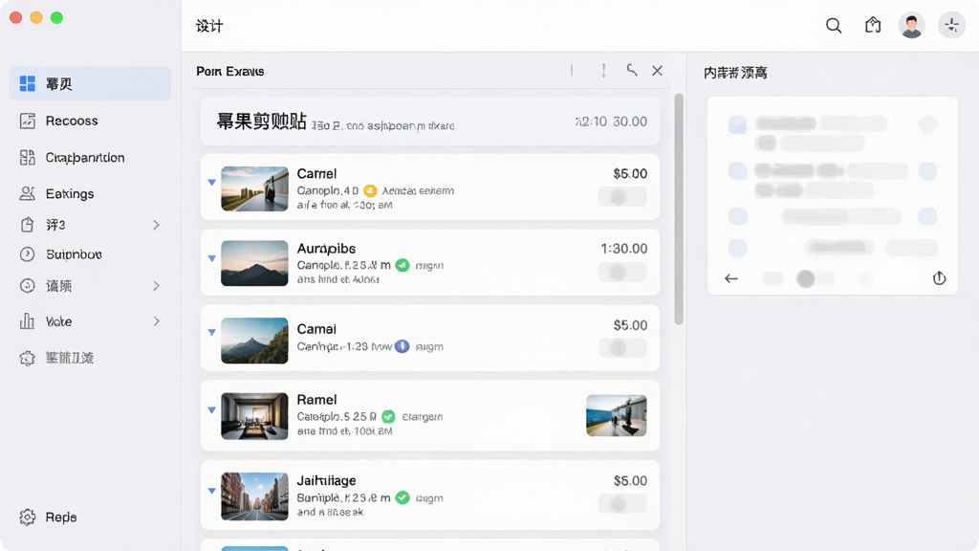Screen dimensions: 979x551
Task: Toggle the switch in the Camel row
Action: coord(621,197)
